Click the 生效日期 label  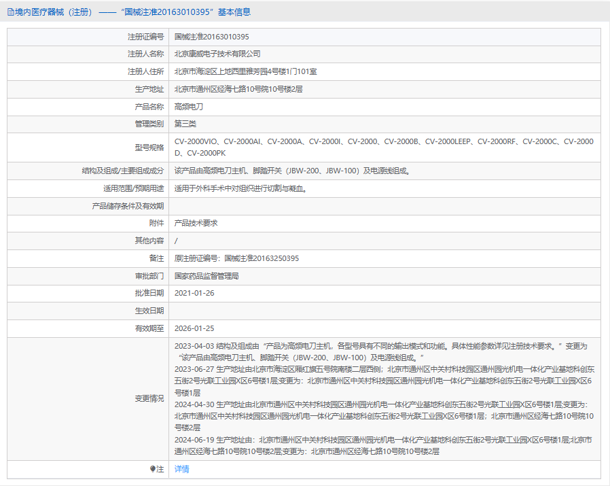click(149, 311)
